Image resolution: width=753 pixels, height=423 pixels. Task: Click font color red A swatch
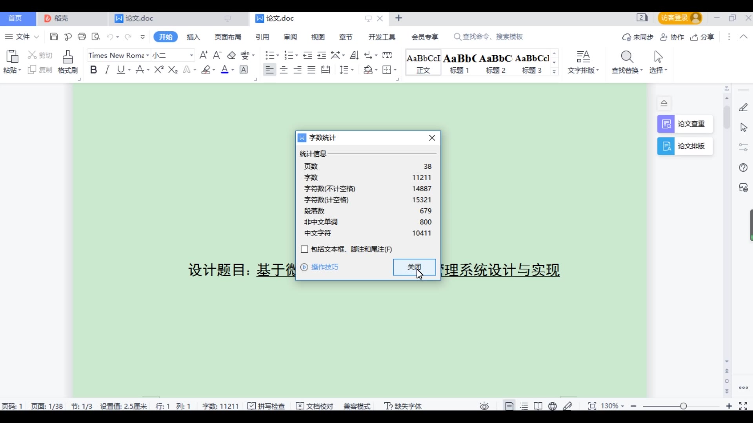pyautogui.click(x=224, y=70)
